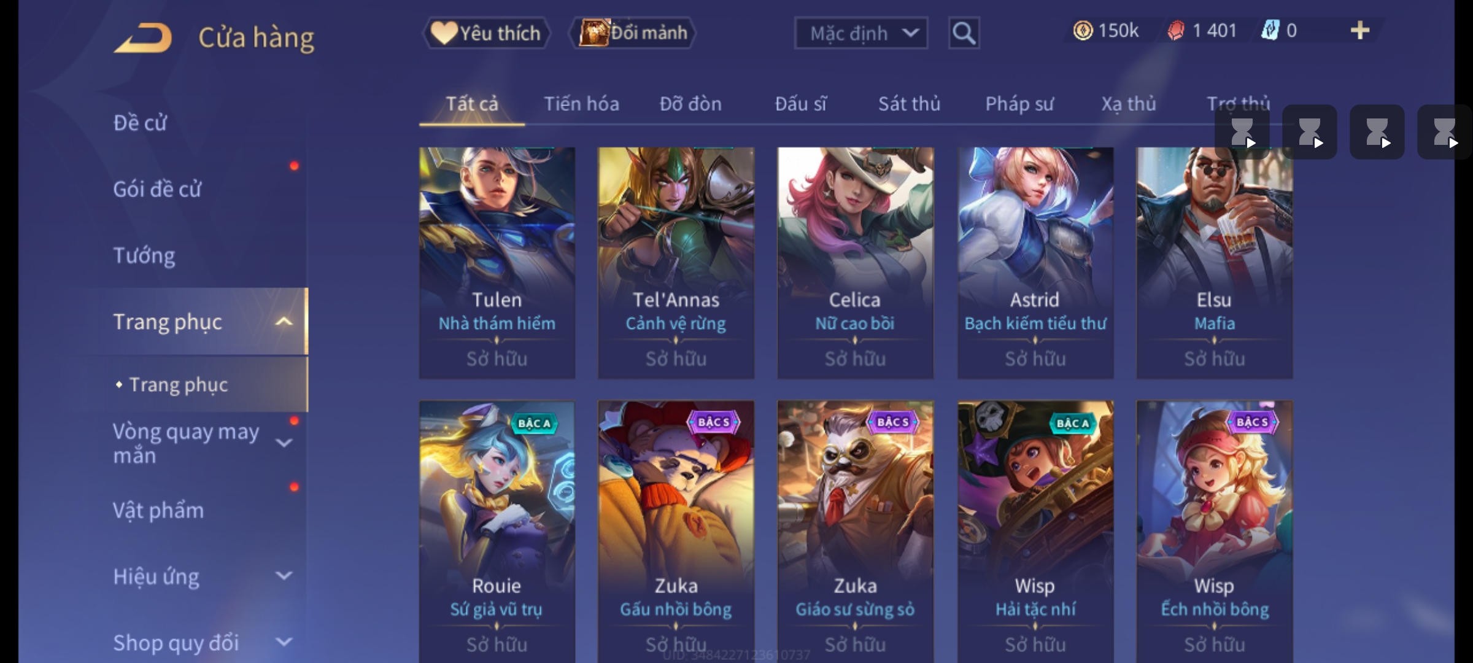Tap the blue voucher balance icon

[1270, 31]
